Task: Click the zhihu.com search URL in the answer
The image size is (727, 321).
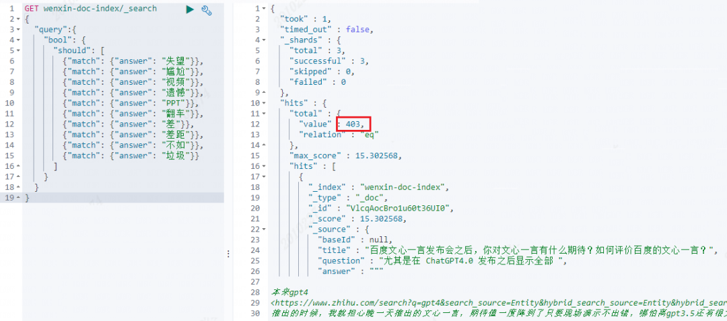Action: coord(498,304)
